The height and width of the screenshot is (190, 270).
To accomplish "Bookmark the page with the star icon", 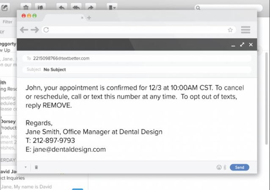I will point(230,30).
